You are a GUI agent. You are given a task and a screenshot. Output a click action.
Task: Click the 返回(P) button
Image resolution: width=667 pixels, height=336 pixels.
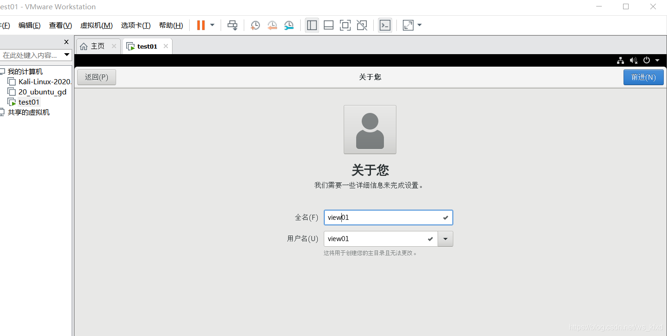coord(97,77)
